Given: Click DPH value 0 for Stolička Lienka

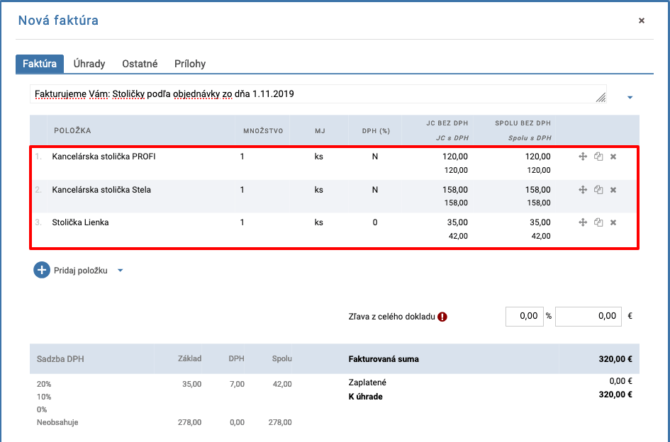Looking at the screenshot, I should (375, 222).
